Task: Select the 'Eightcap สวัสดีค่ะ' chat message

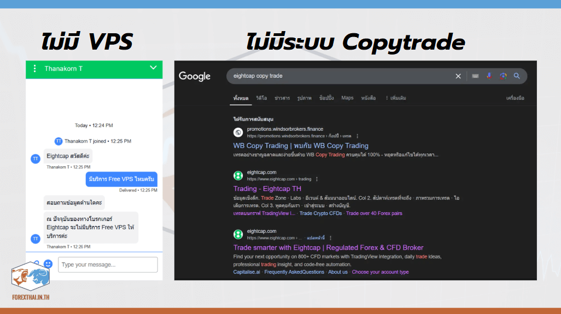Action: 68,156
